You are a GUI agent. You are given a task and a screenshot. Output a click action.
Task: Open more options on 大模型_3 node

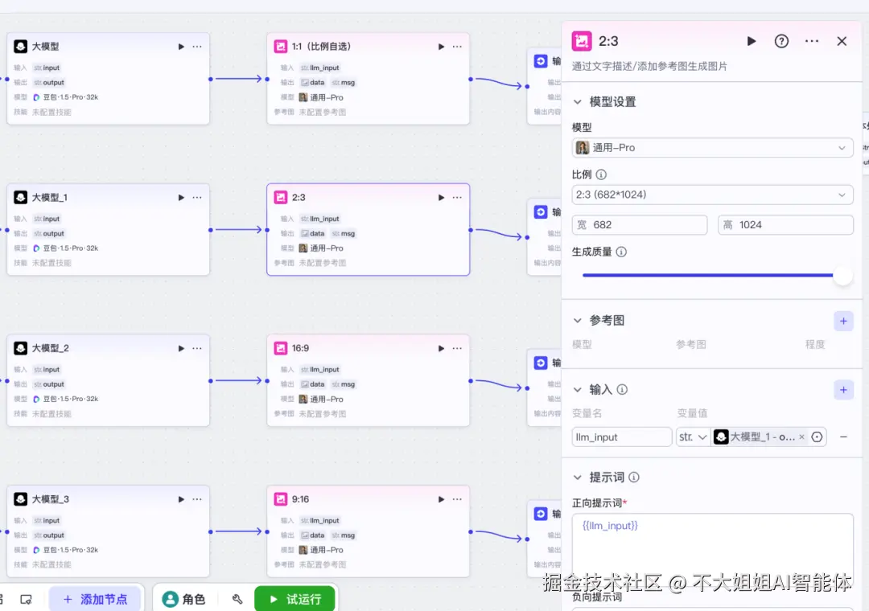click(197, 499)
